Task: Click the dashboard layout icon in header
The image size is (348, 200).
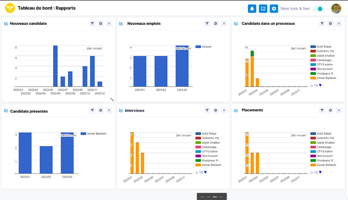Action: pos(263,9)
